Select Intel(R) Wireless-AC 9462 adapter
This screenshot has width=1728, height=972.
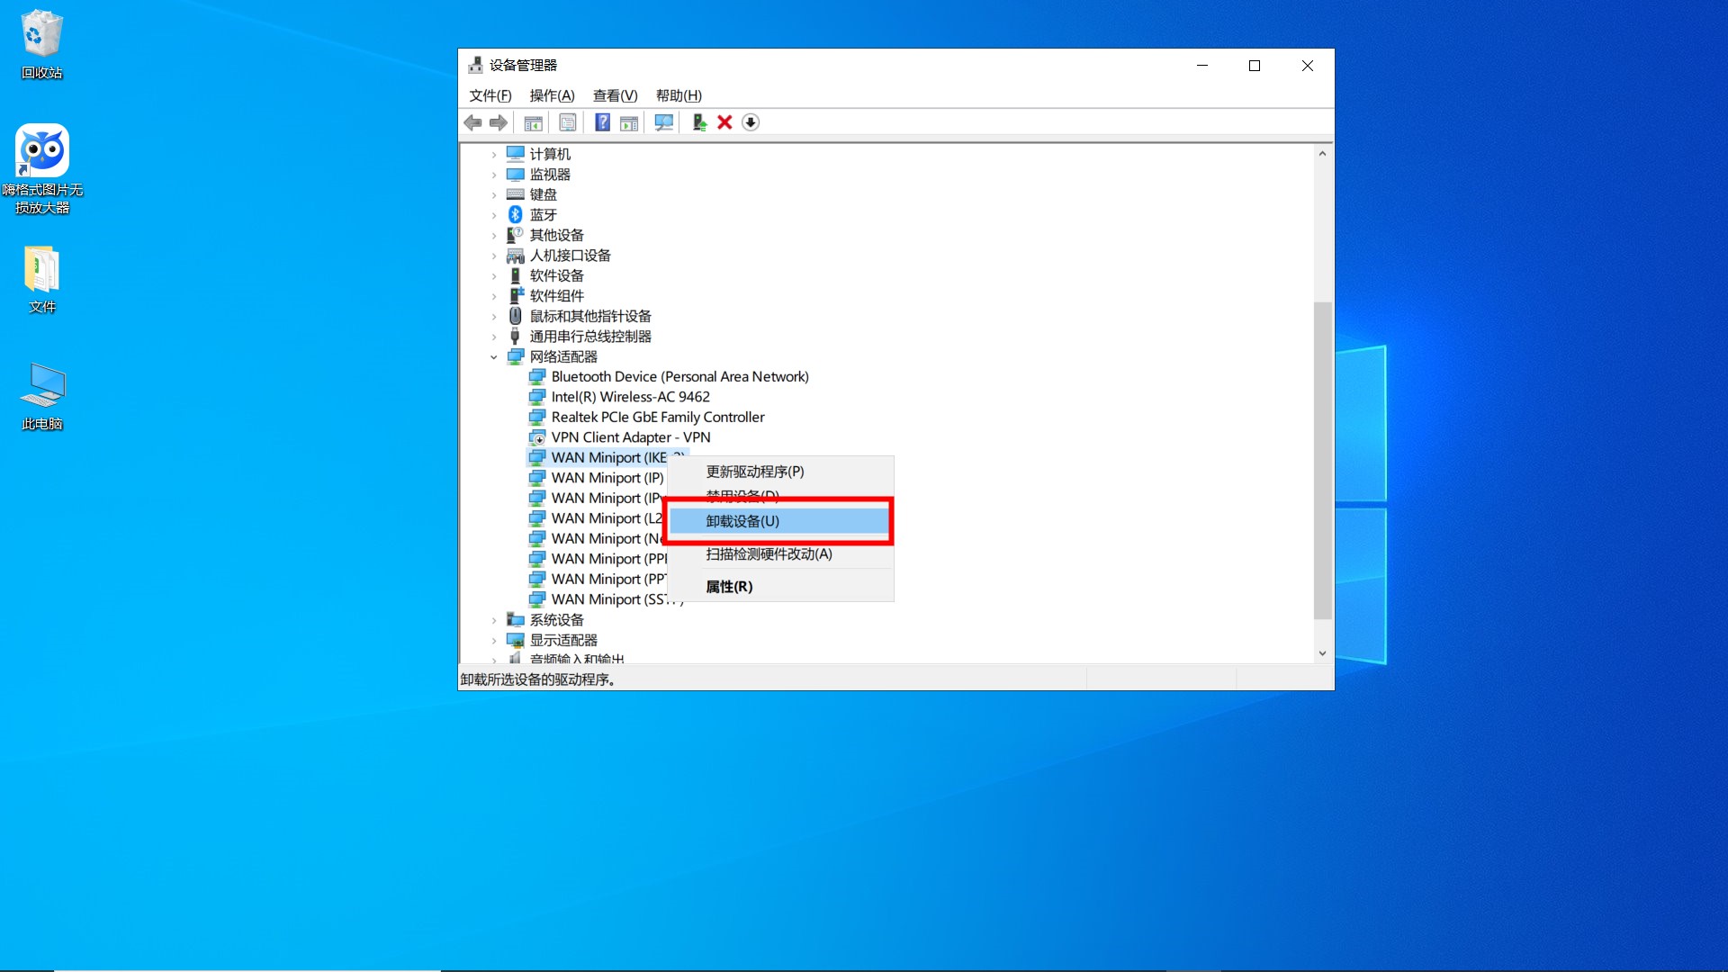tap(630, 397)
